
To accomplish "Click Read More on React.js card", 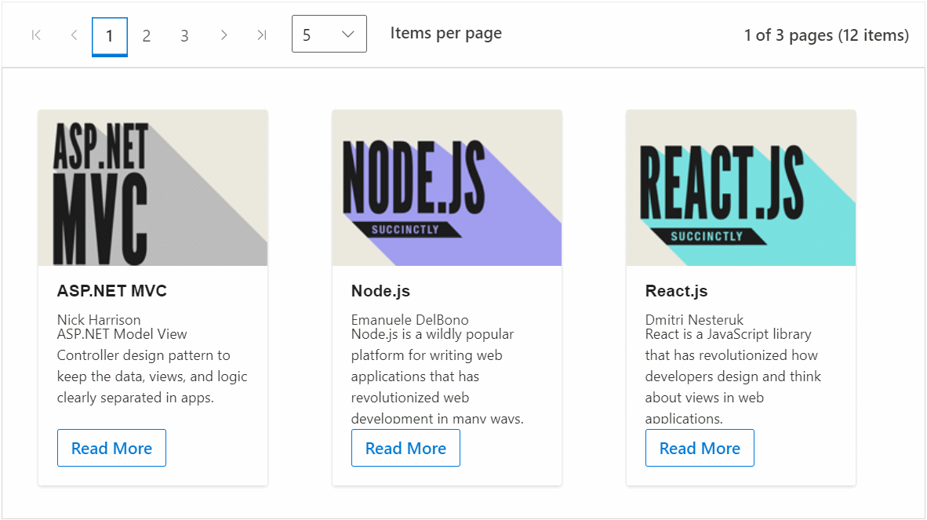I will pos(700,448).
